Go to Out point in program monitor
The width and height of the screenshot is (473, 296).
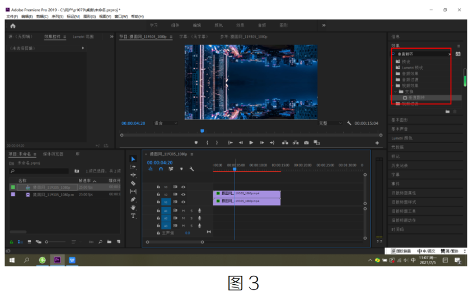tap(272, 143)
